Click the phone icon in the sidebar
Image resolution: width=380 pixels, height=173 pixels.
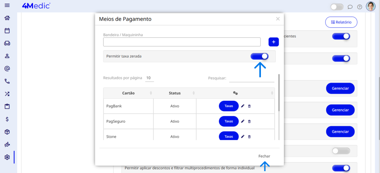pos(7,81)
